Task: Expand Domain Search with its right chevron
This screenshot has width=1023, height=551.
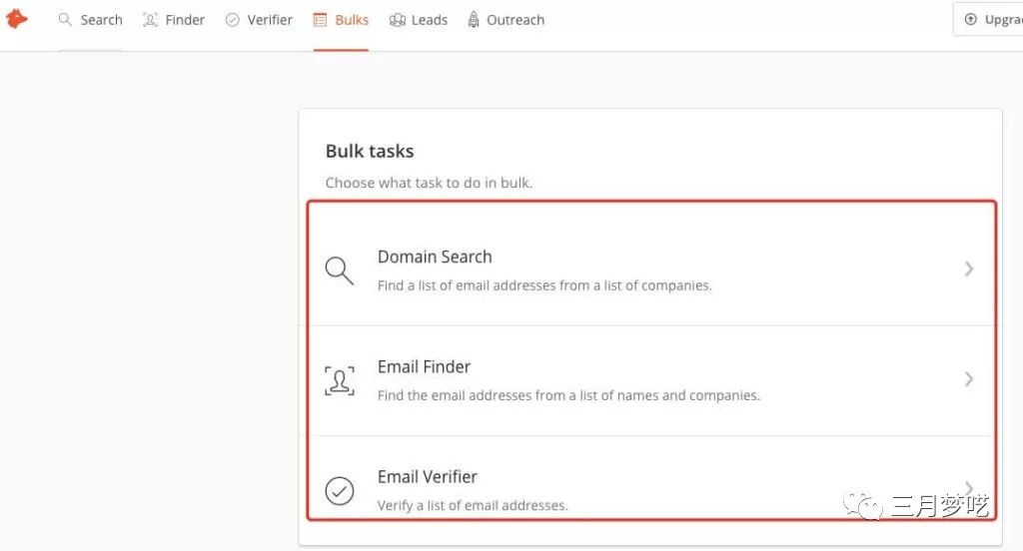Action: [968, 269]
